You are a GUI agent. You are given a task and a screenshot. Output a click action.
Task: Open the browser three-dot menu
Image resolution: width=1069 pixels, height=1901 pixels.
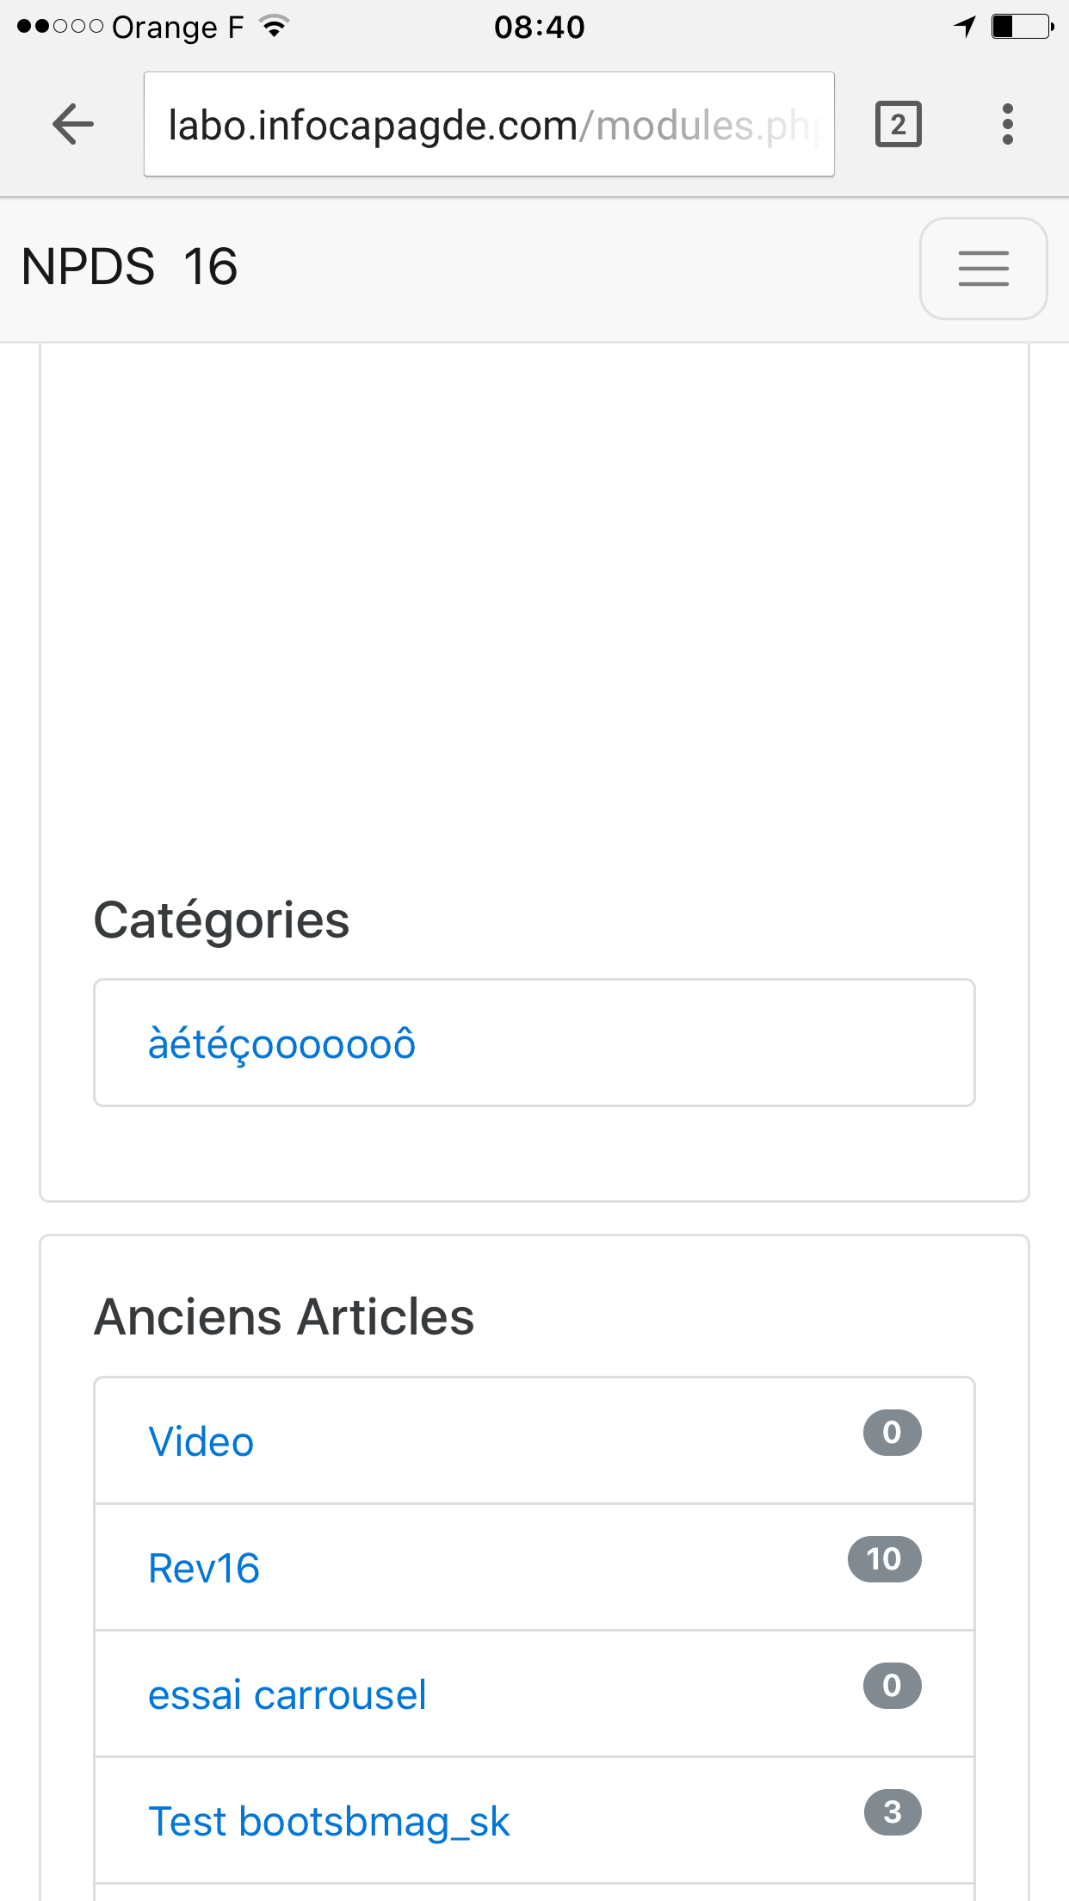point(1007,124)
